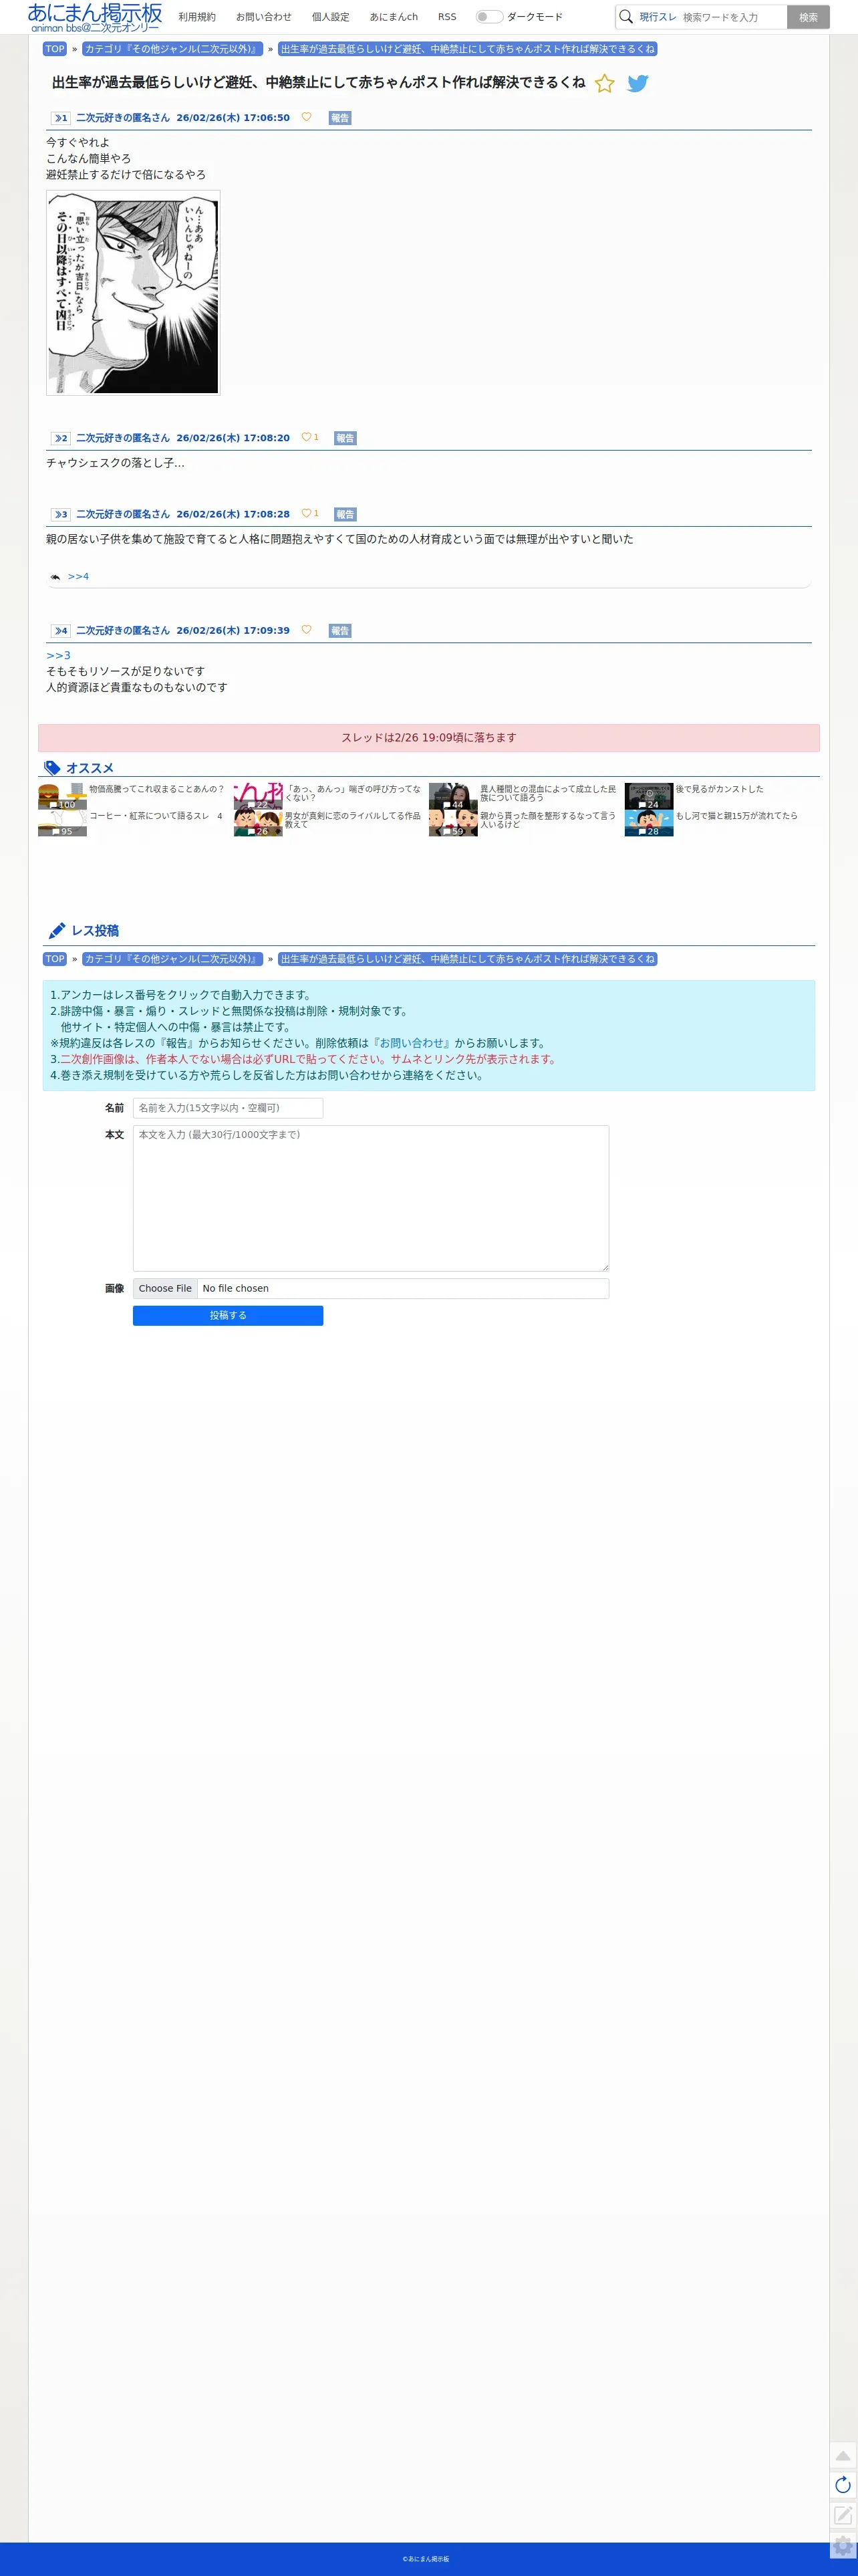Open あにまんch in the header

click(x=394, y=17)
